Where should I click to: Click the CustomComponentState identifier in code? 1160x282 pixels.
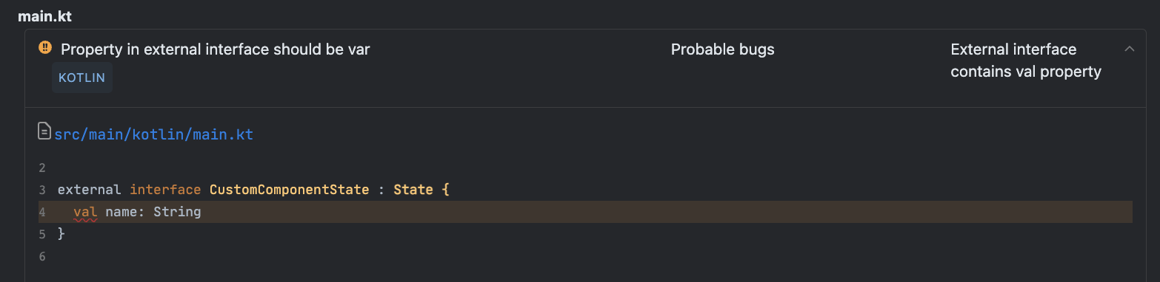[289, 190]
